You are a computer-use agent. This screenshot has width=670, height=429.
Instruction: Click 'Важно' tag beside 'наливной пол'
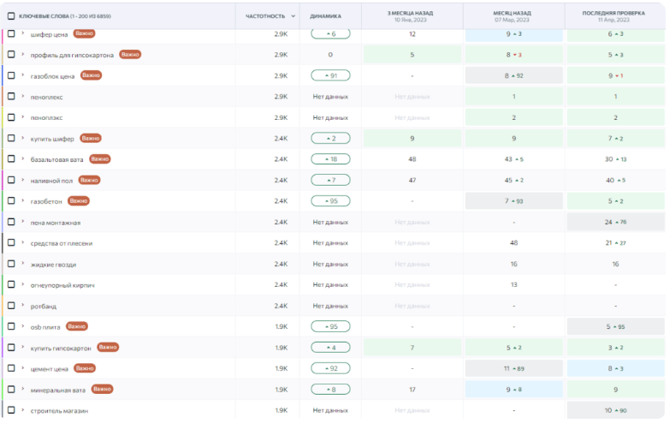89,180
